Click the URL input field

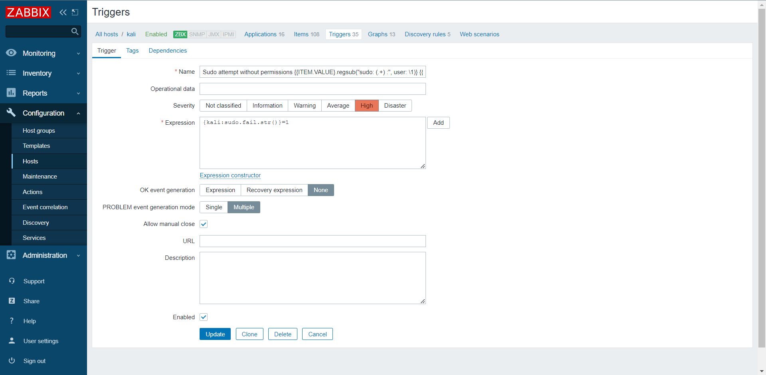point(313,241)
